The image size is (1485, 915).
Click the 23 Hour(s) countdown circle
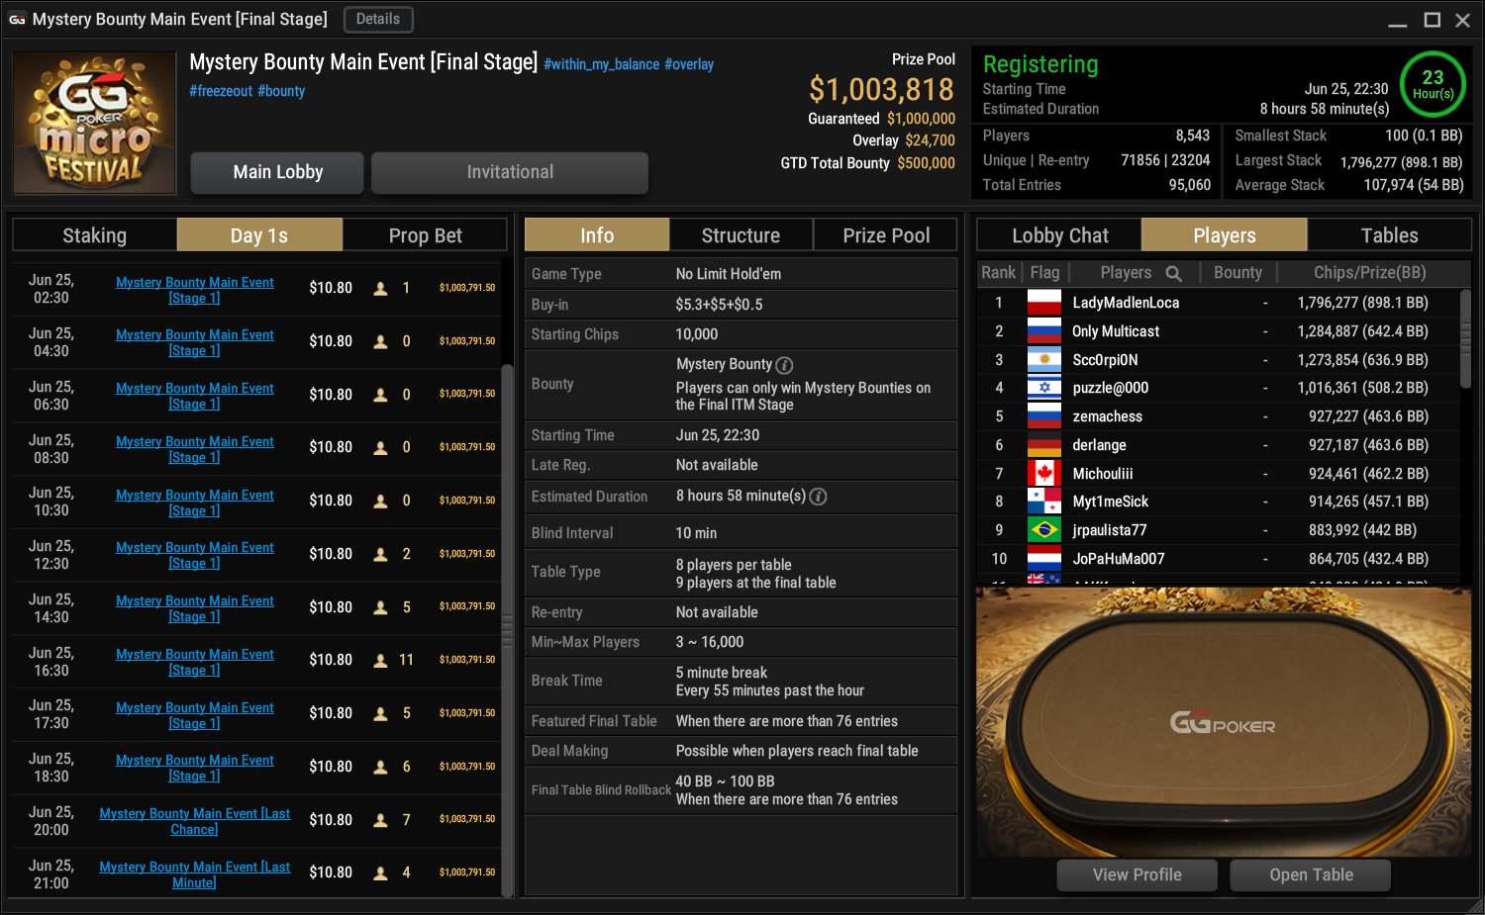1433,84
